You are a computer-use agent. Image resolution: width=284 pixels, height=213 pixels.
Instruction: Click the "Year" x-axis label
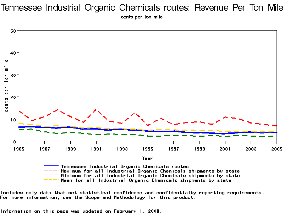point(147,158)
